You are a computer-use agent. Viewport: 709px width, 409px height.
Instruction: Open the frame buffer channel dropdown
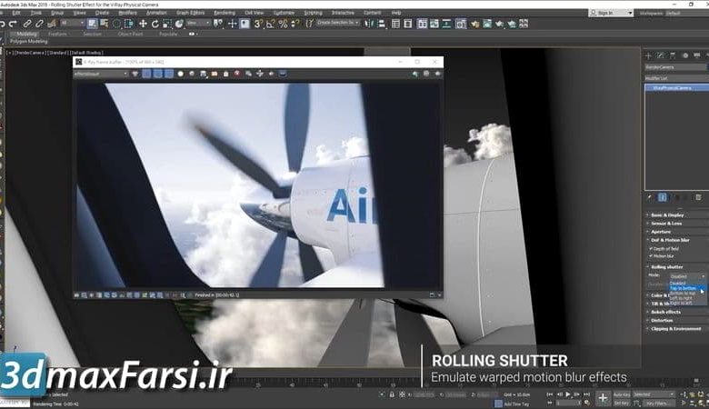point(101,74)
